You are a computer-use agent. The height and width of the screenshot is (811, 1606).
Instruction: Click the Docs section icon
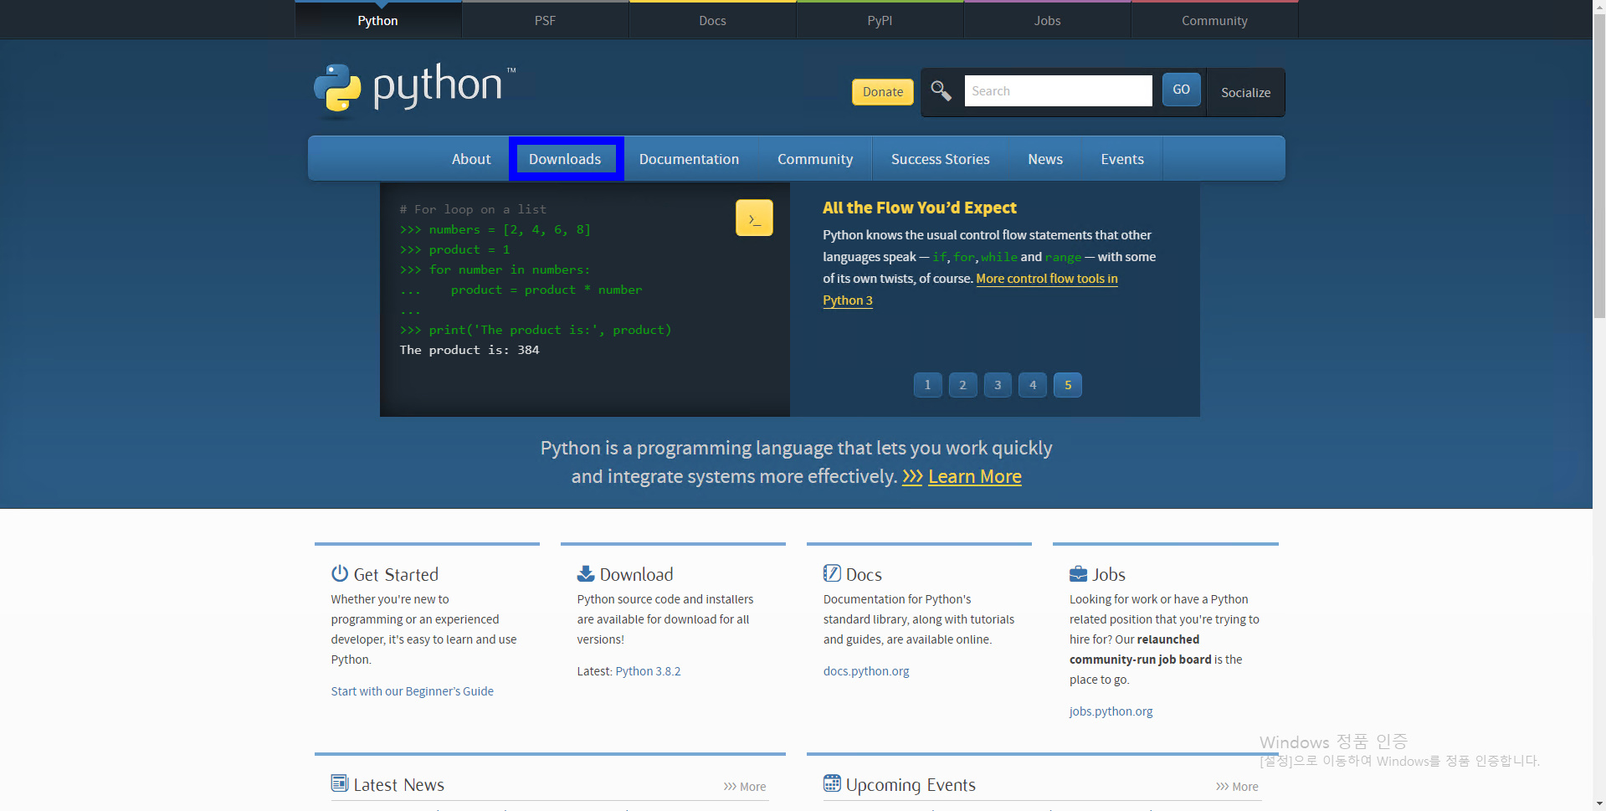[x=832, y=573]
